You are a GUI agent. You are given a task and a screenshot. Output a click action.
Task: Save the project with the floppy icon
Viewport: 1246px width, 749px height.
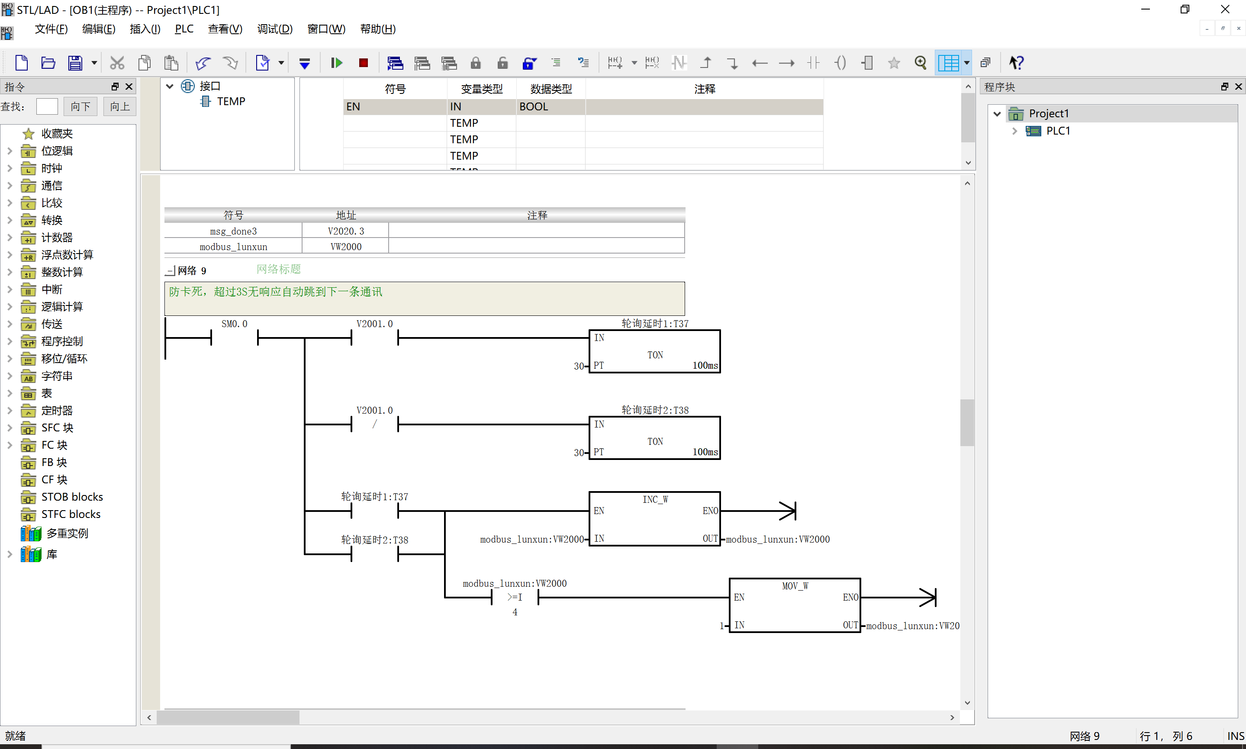[75, 63]
